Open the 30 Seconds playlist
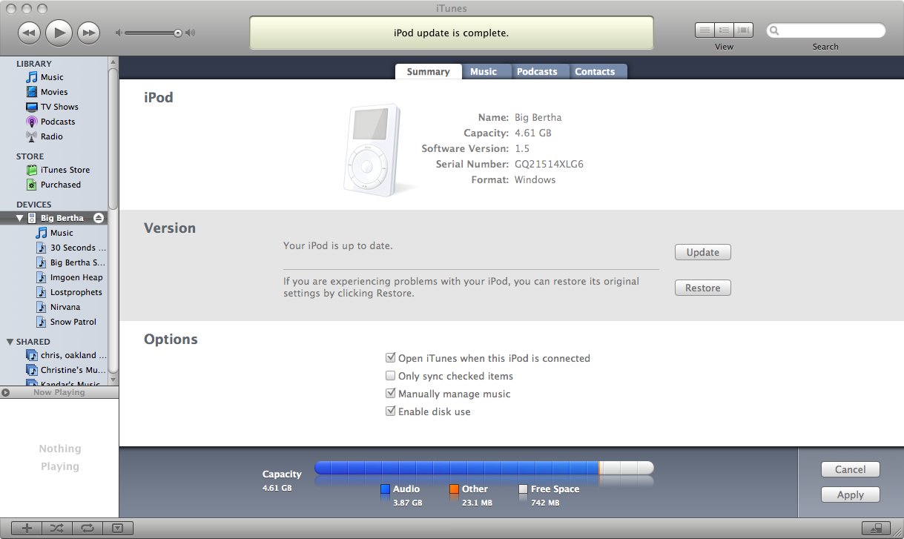The image size is (904, 539). (72, 248)
